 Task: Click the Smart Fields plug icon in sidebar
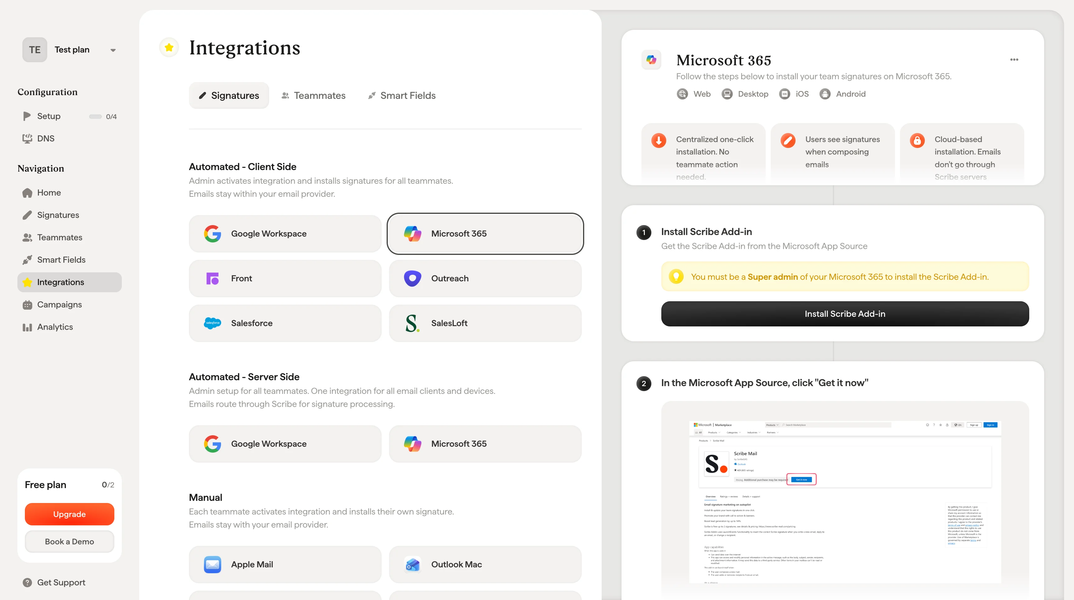coord(27,260)
